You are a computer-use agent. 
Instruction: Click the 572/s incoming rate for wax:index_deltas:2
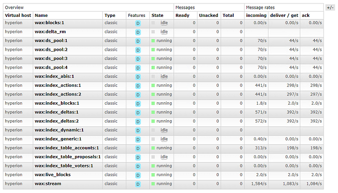261,121
